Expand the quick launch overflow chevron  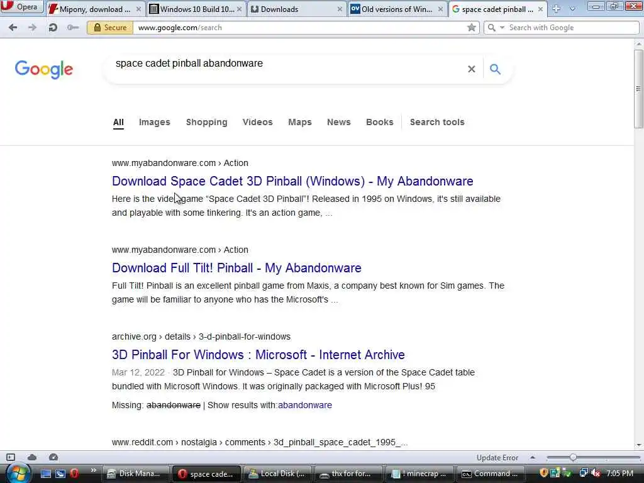[93, 470]
